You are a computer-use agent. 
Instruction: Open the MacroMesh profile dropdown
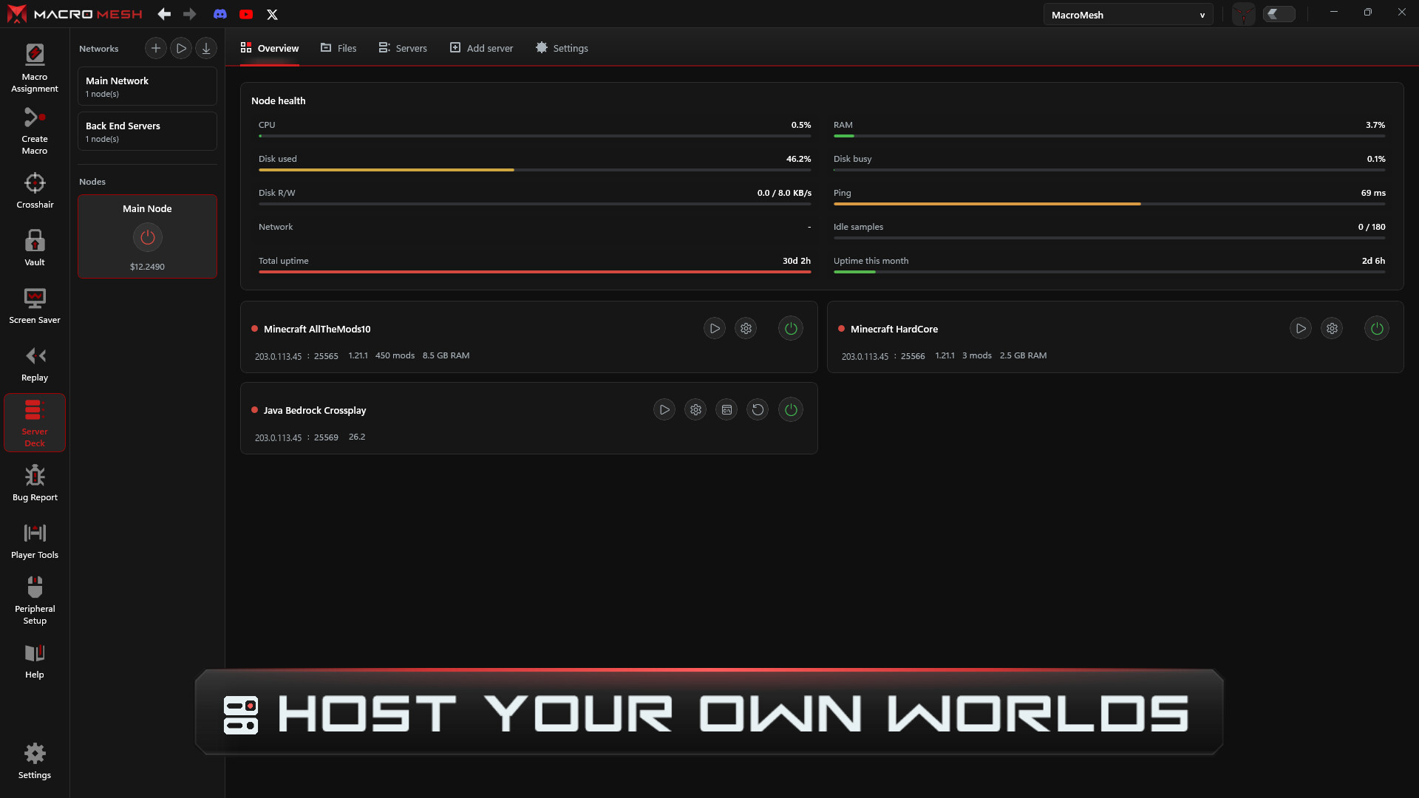click(x=1128, y=15)
